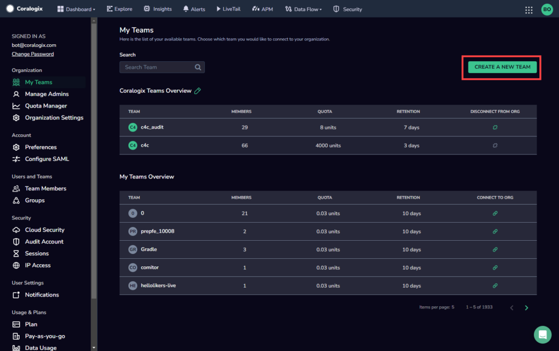Image resolution: width=559 pixels, height=351 pixels.
Task: Click the Quota Manager chart icon
Action: [x=16, y=106]
